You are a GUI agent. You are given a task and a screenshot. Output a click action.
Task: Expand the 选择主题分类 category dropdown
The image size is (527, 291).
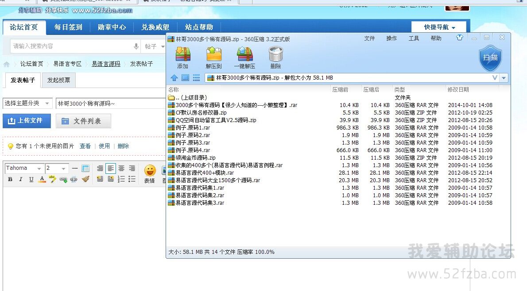pyautogui.click(x=27, y=103)
